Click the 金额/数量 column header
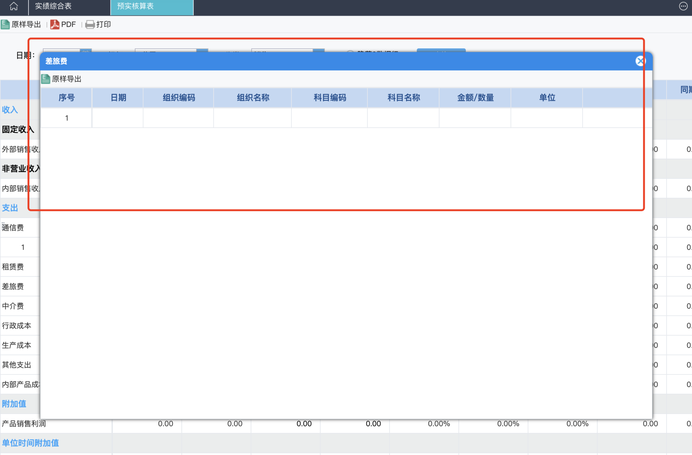This screenshot has width=692, height=455. tap(475, 98)
